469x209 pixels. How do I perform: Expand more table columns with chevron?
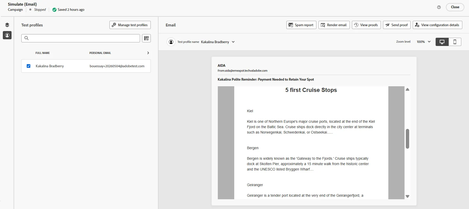[x=148, y=53]
